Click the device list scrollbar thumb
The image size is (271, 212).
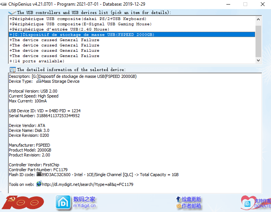tap(259, 41)
